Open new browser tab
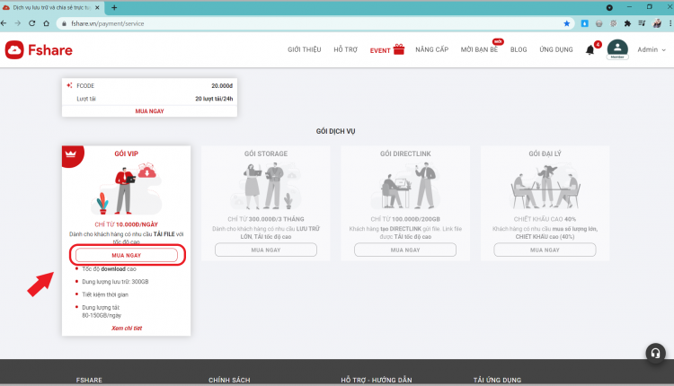The height and width of the screenshot is (386, 674). pyautogui.click(x=114, y=7)
